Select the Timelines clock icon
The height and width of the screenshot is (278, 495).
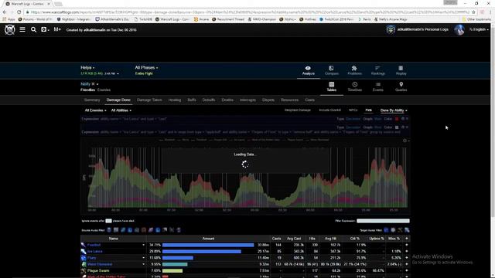point(355,84)
